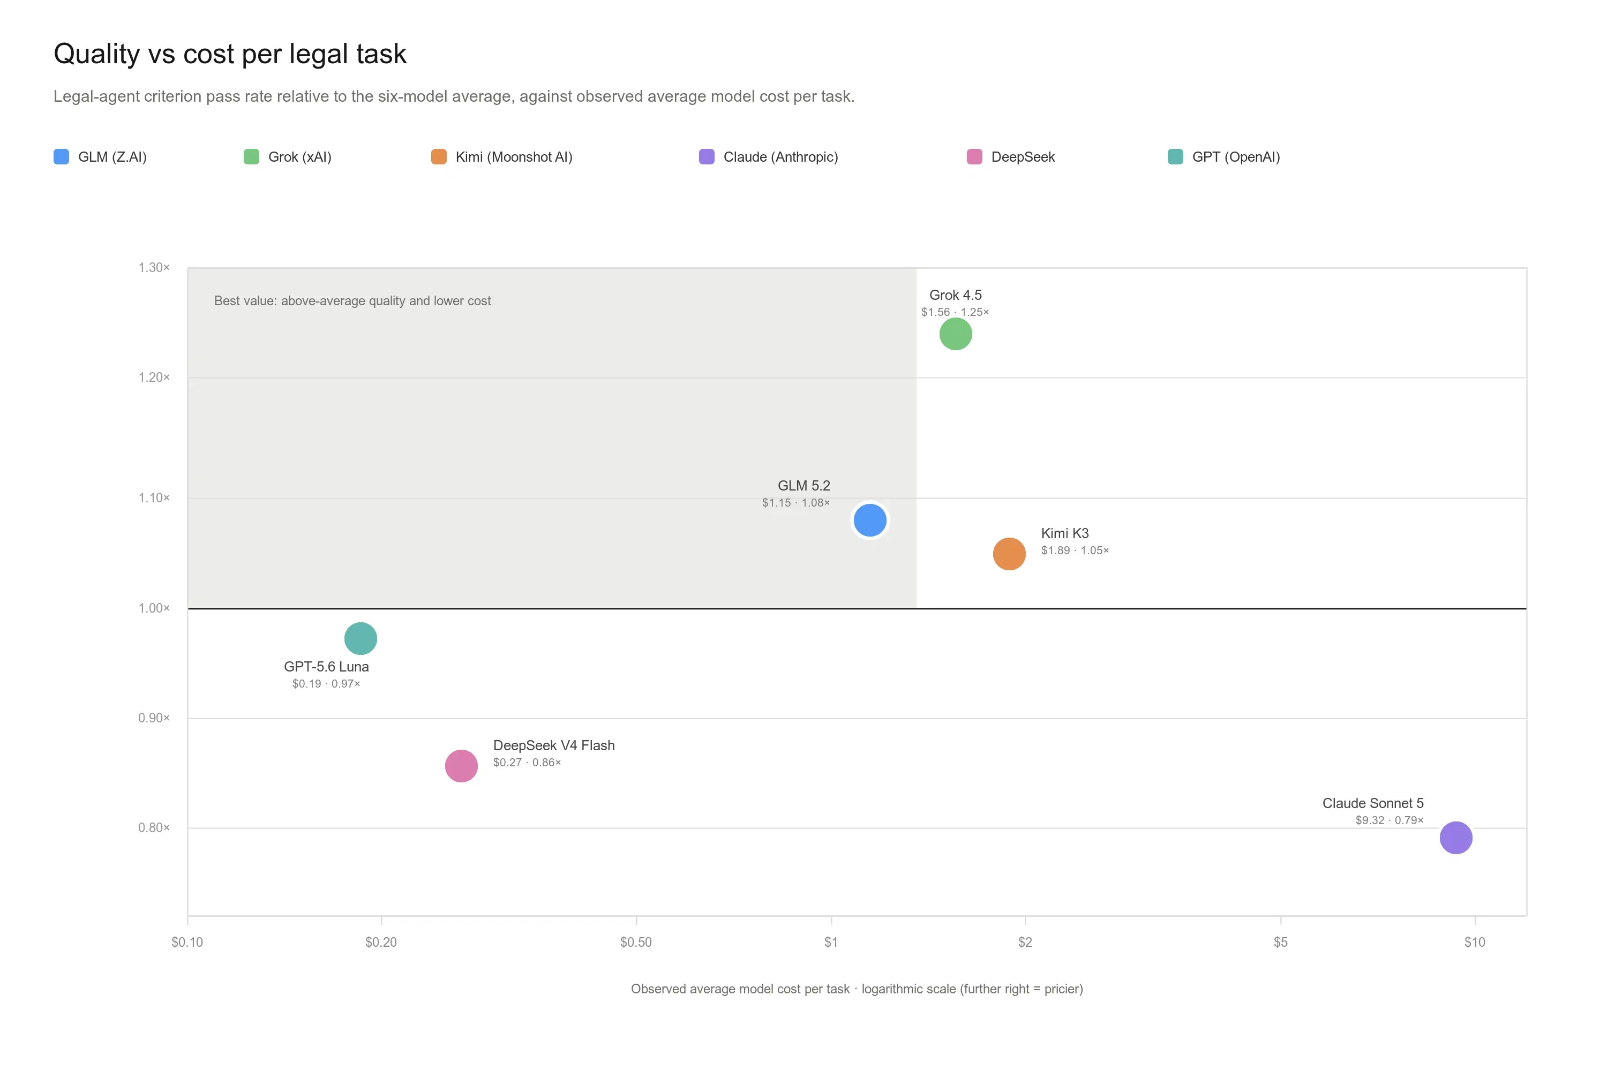Toggle the GPT (OpenAI) legend label
Screen dimensions: 1607x1071
(x=1236, y=157)
